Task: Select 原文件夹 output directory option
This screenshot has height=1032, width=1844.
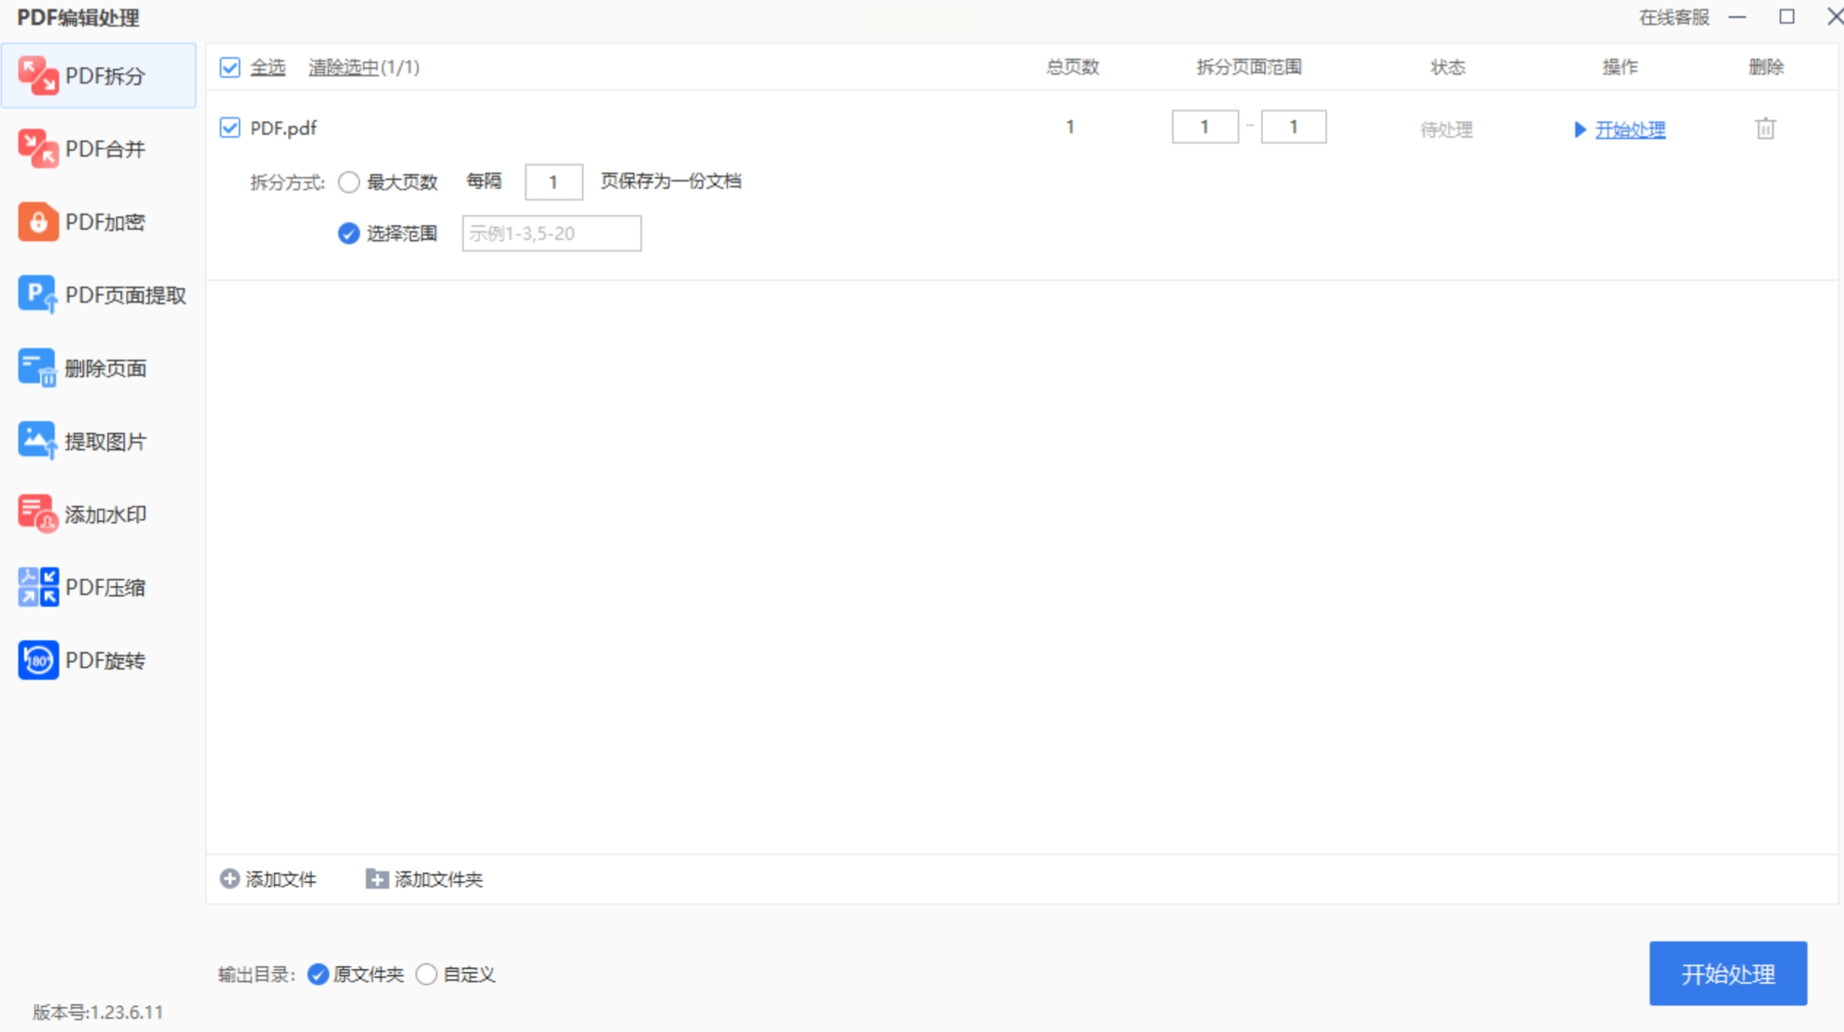Action: point(318,974)
